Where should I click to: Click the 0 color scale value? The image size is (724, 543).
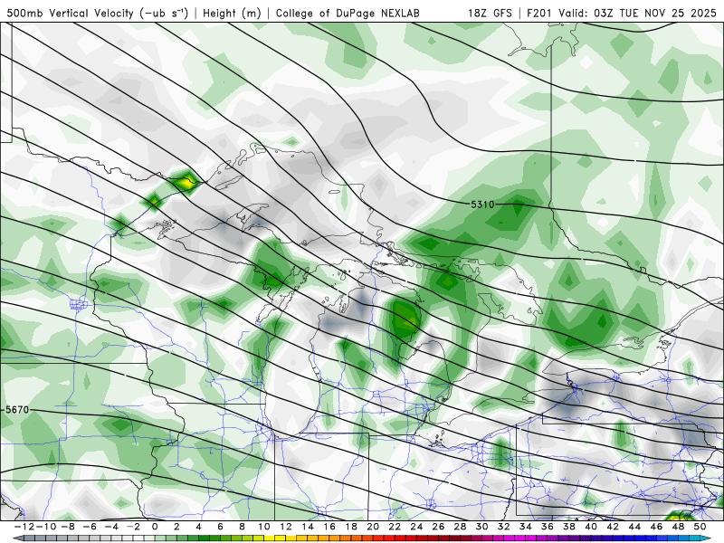point(155,527)
